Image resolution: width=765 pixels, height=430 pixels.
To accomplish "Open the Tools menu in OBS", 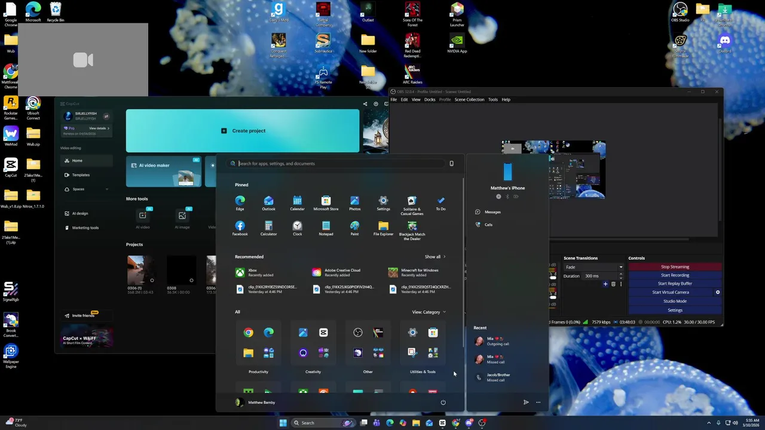I will (x=492, y=100).
